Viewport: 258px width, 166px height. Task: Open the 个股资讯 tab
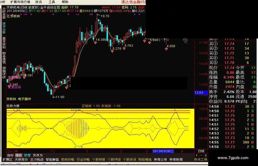[x=129, y=160]
